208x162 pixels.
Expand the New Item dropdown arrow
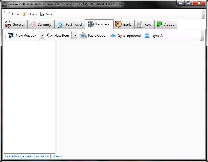(75, 35)
